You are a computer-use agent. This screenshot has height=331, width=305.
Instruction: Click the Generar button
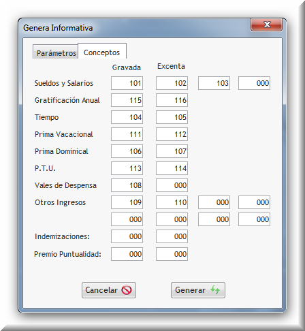198,290
